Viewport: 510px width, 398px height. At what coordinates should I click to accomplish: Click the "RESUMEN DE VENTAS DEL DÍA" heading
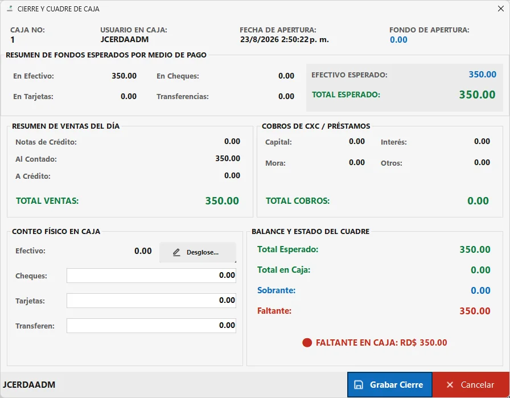(65, 126)
